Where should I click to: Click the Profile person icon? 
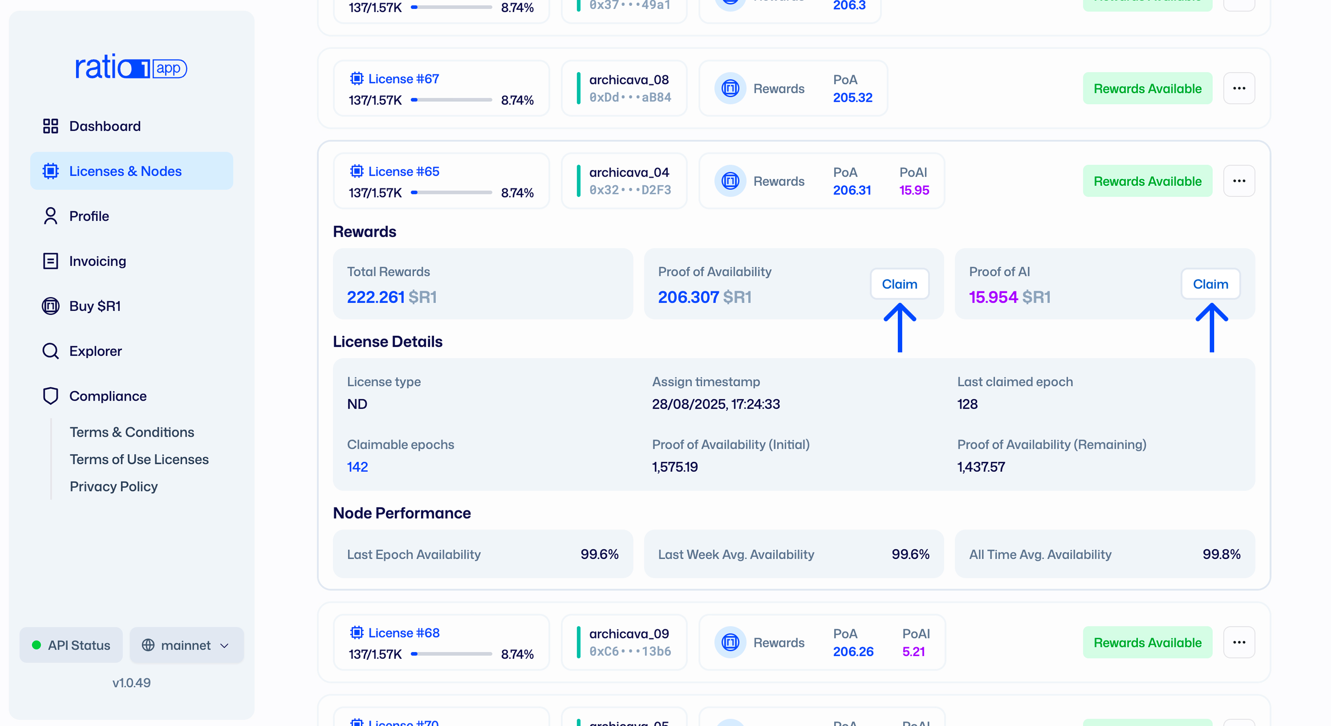50,216
